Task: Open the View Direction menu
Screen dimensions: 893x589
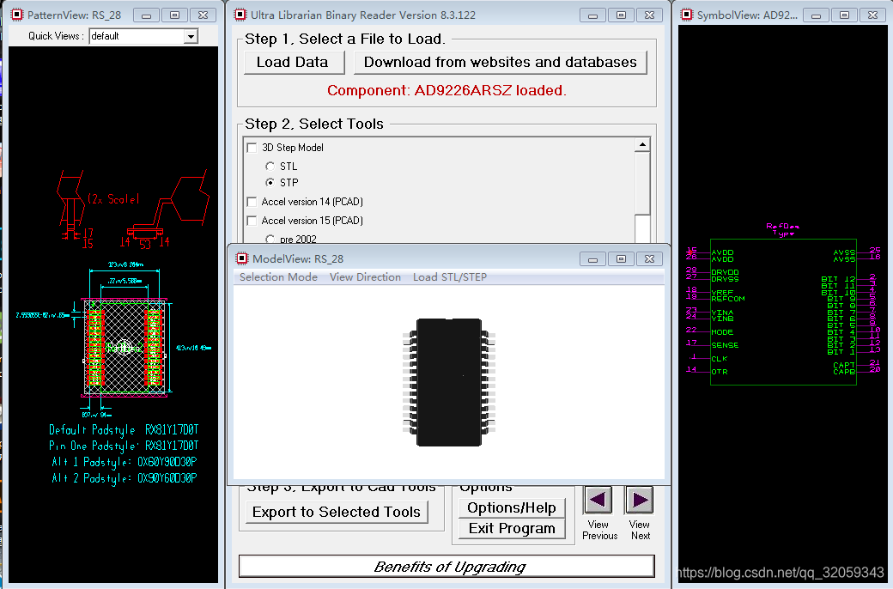Action: (365, 276)
